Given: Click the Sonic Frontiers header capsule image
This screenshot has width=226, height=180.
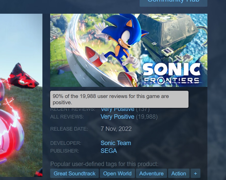Looking at the screenshot, I should [129, 50].
